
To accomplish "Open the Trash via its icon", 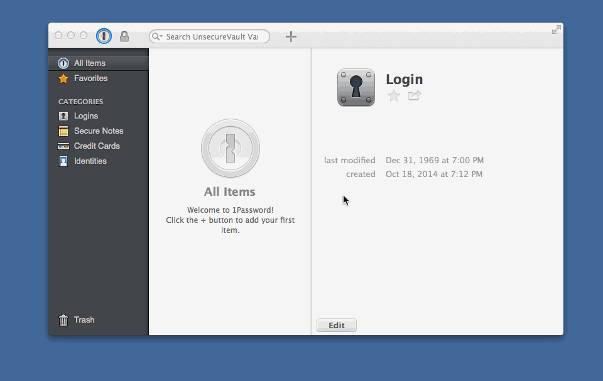I will pos(63,319).
